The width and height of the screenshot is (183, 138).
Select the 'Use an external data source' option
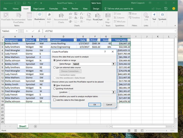tap(55, 68)
